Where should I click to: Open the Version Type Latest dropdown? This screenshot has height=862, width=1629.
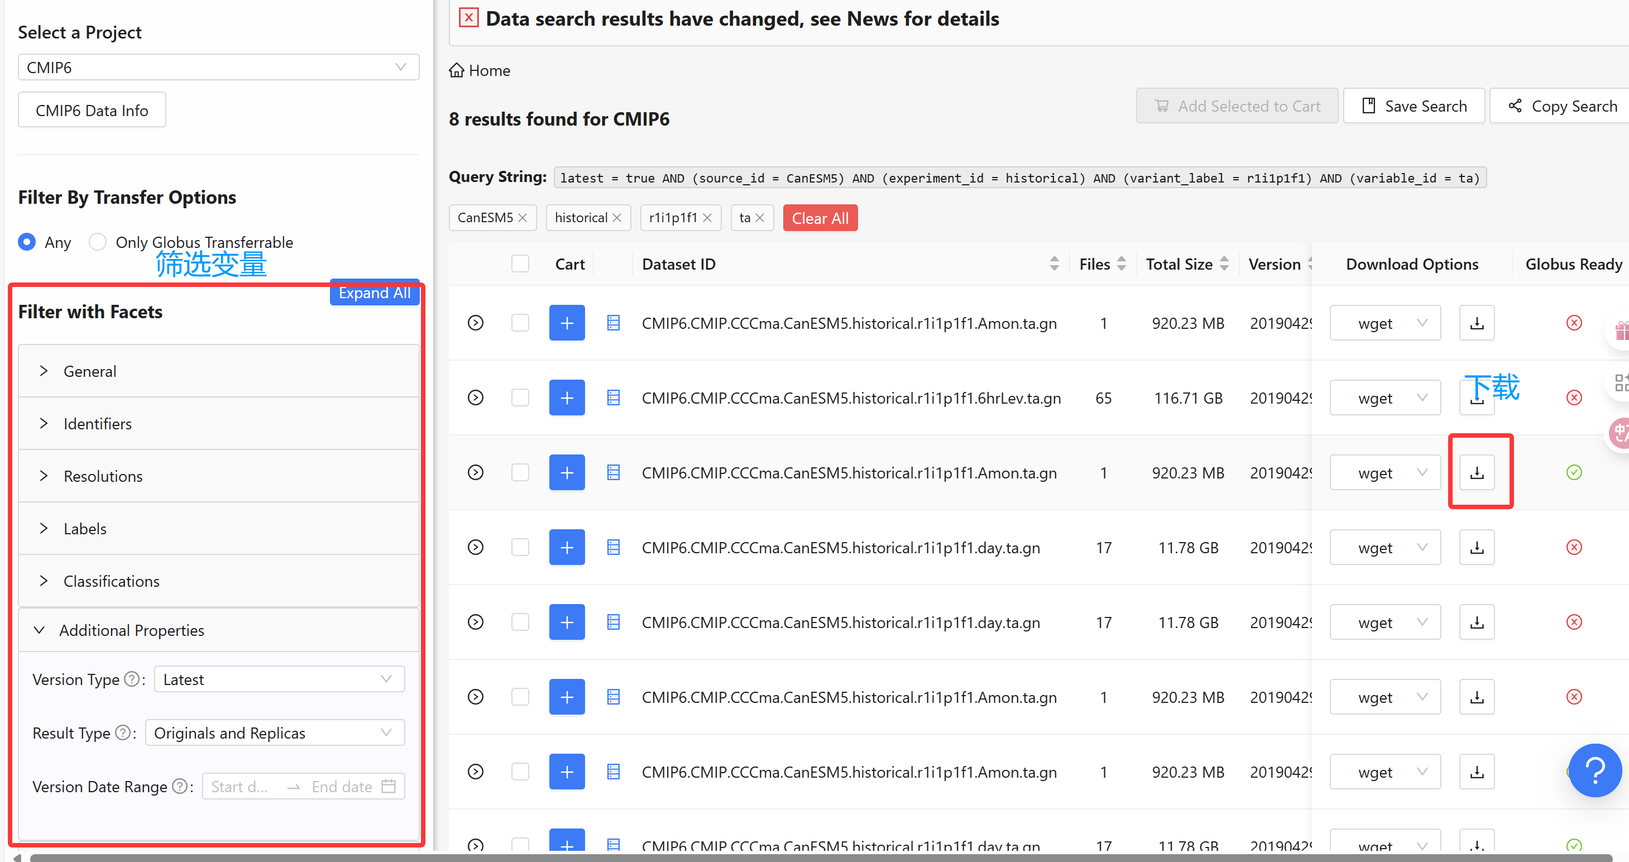tap(279, 679)
